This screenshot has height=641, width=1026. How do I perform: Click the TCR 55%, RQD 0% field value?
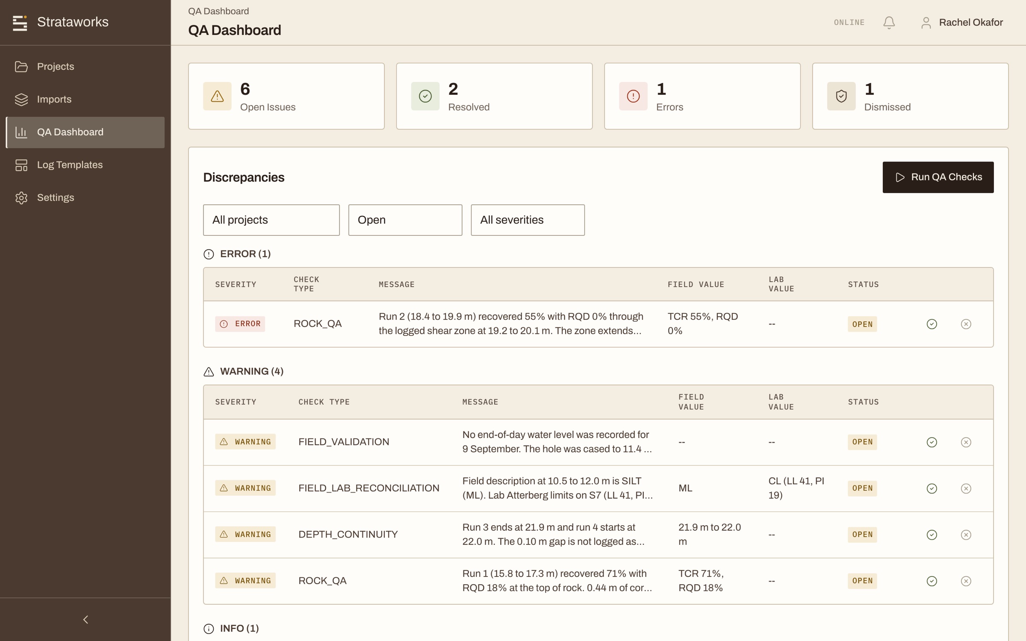pos(703,324)
